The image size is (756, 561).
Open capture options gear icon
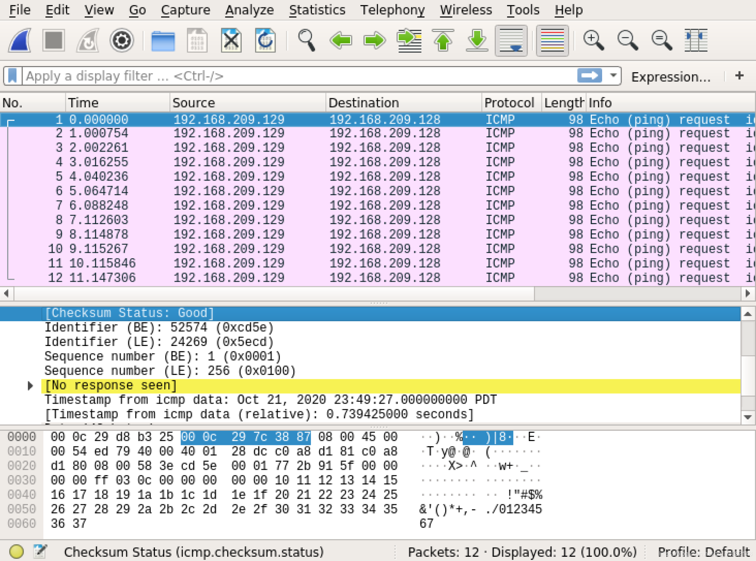[x=121, y=40]
